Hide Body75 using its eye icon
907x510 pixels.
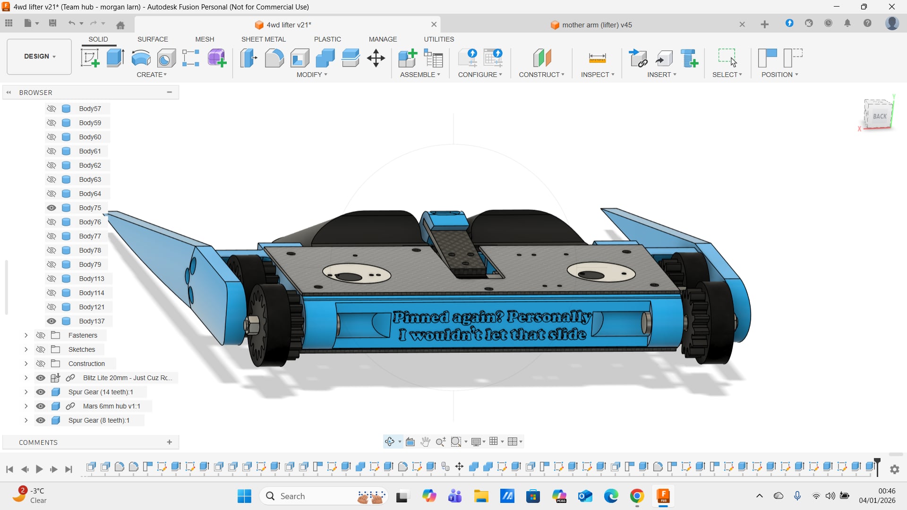(51, 208)
